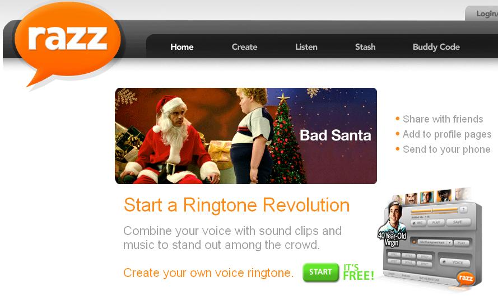The height and width of the screenshot is (296, 498).
Task: Click the REC record button in widget
Action: tap(418, 223)
